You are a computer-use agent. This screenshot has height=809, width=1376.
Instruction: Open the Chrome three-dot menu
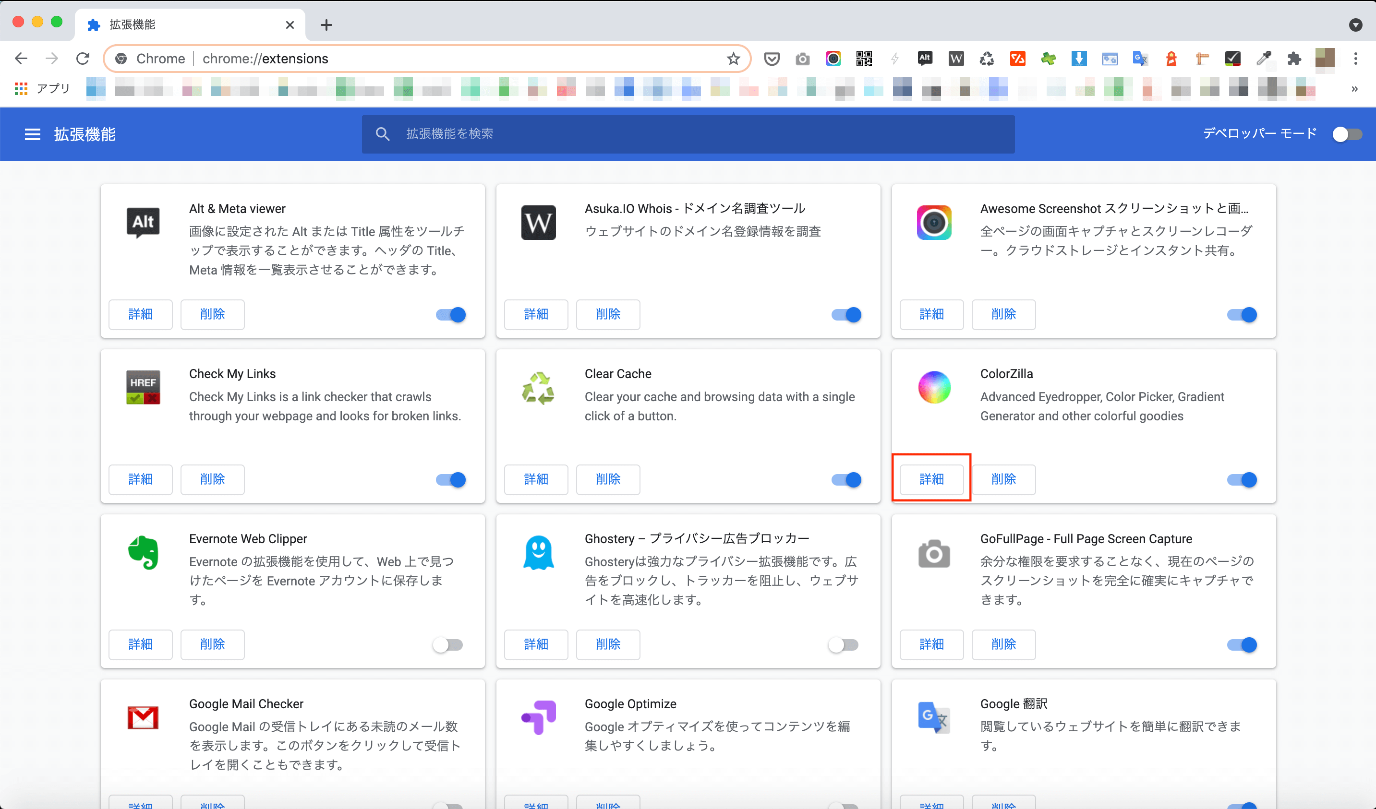point(1356,59)
